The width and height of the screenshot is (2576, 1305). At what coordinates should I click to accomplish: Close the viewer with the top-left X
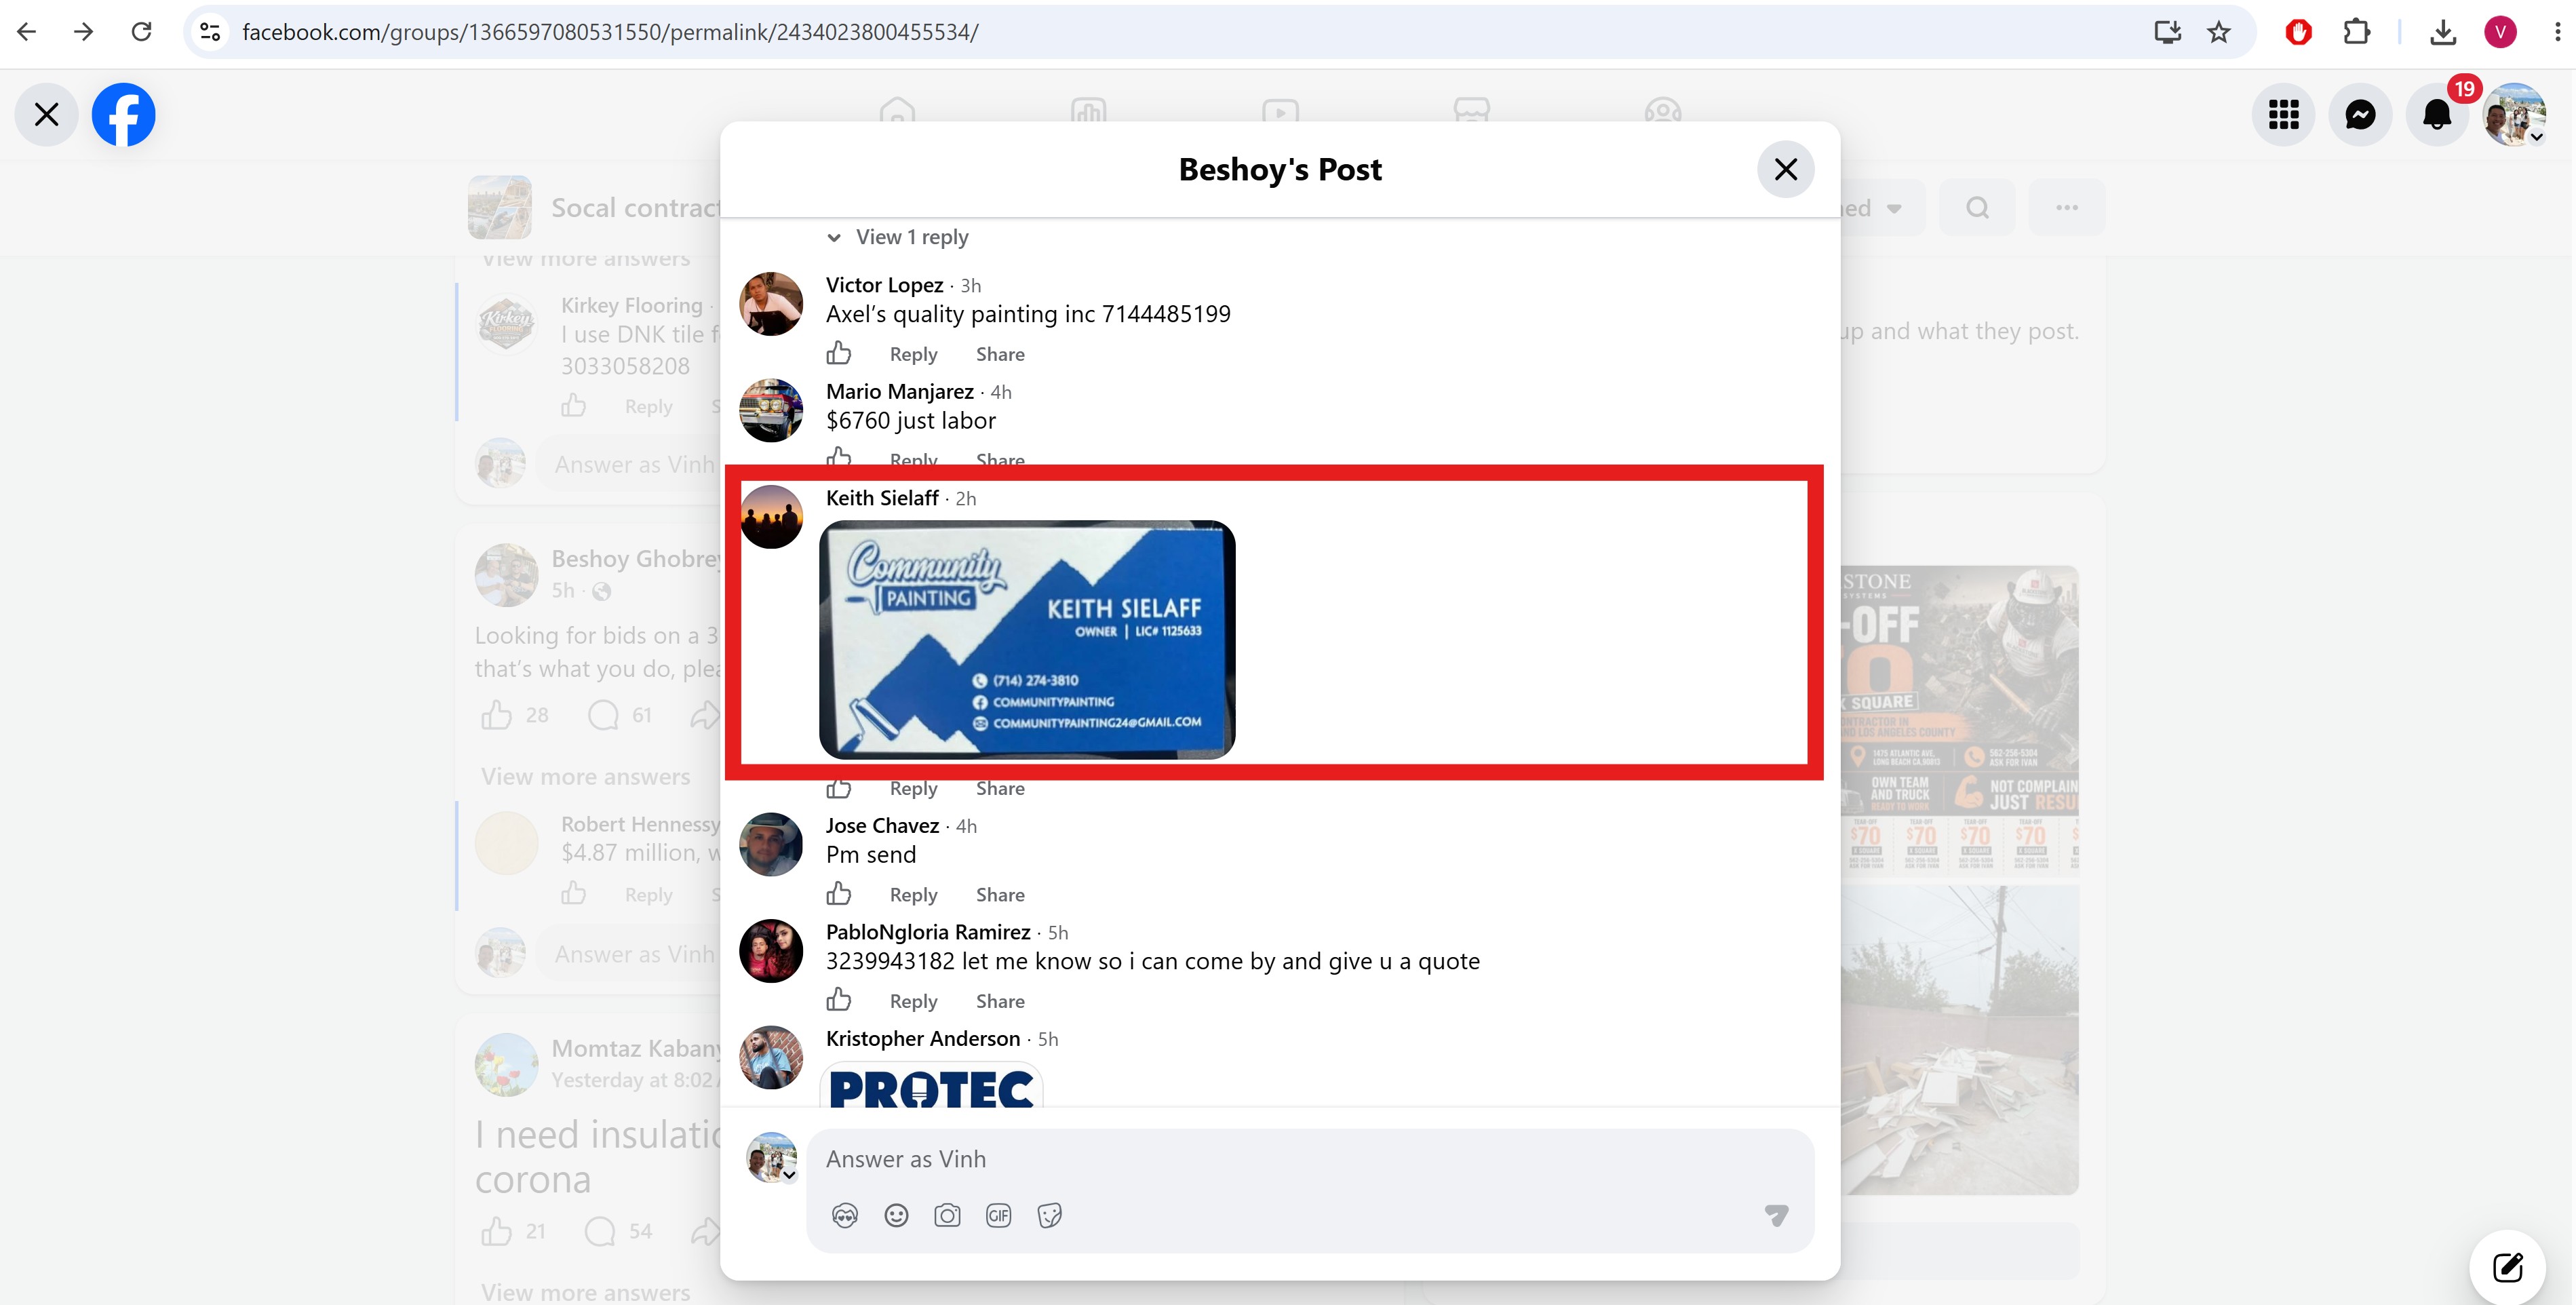(x=46, y=114)
